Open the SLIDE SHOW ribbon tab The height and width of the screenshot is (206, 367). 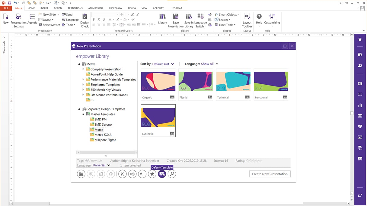click(x=115, y=8)
